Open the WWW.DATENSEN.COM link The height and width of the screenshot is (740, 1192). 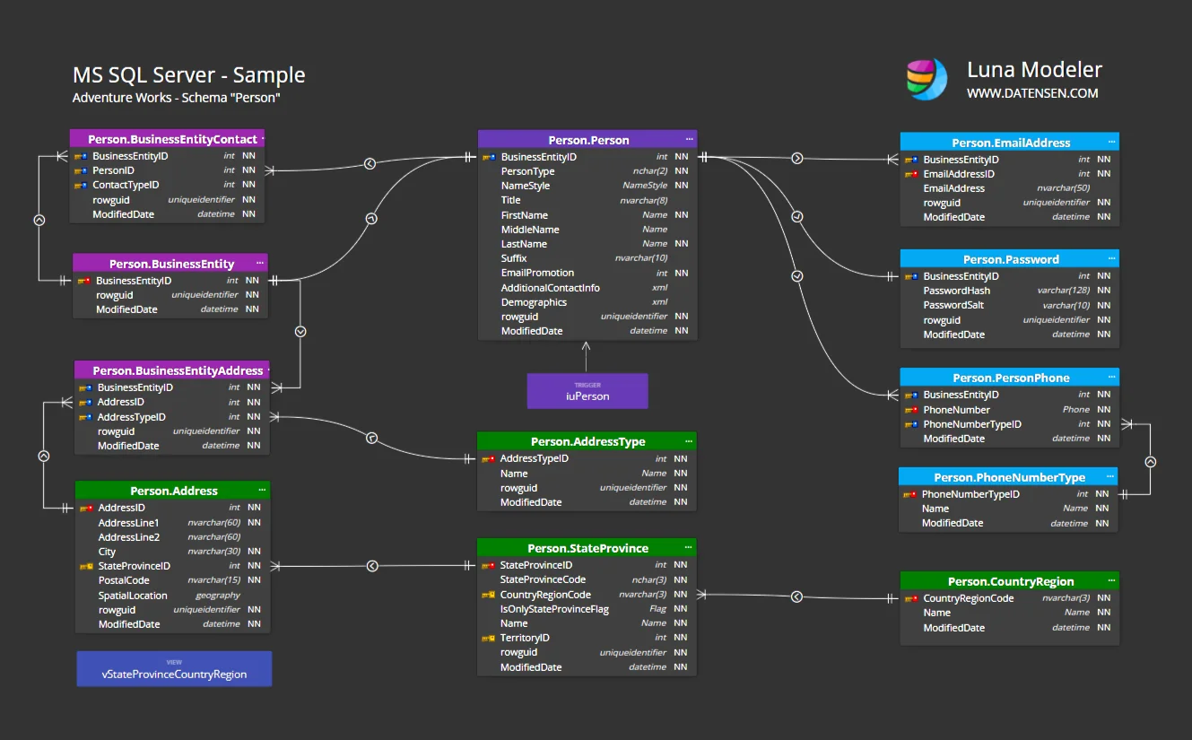coord(1032,93)
